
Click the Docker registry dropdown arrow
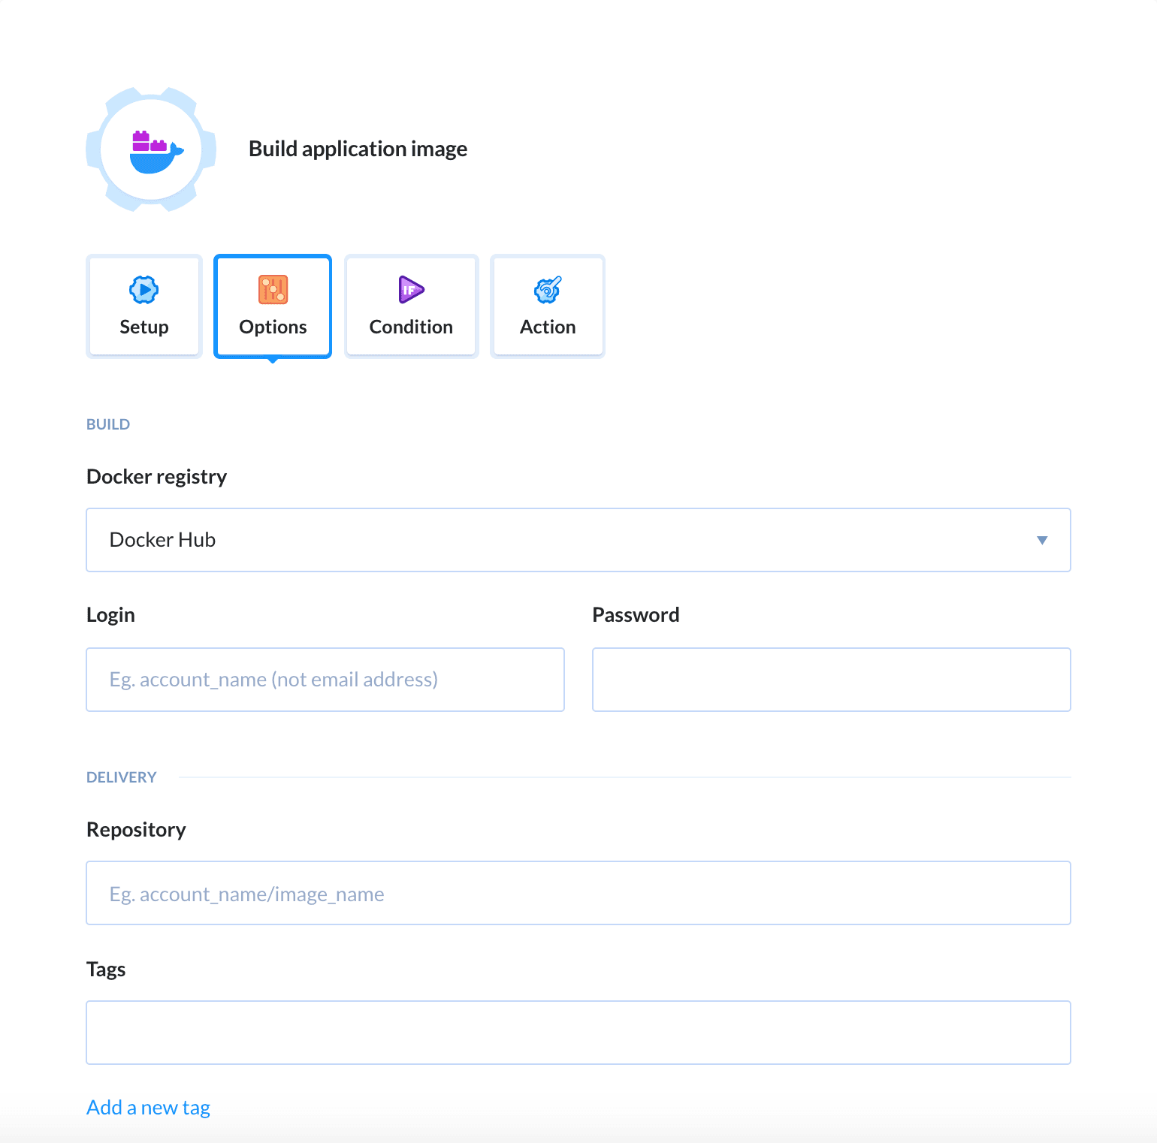click(1042, 540)
